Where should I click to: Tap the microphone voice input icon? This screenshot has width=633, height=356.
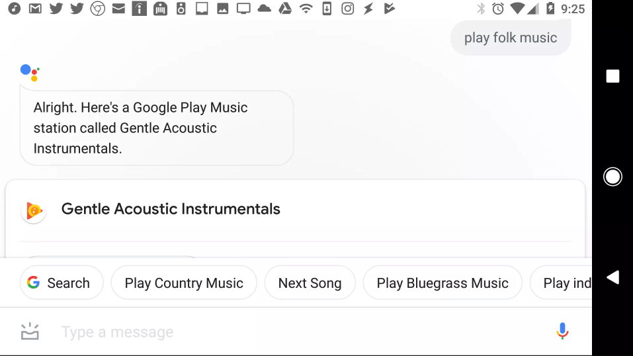[x=562, y=331]
